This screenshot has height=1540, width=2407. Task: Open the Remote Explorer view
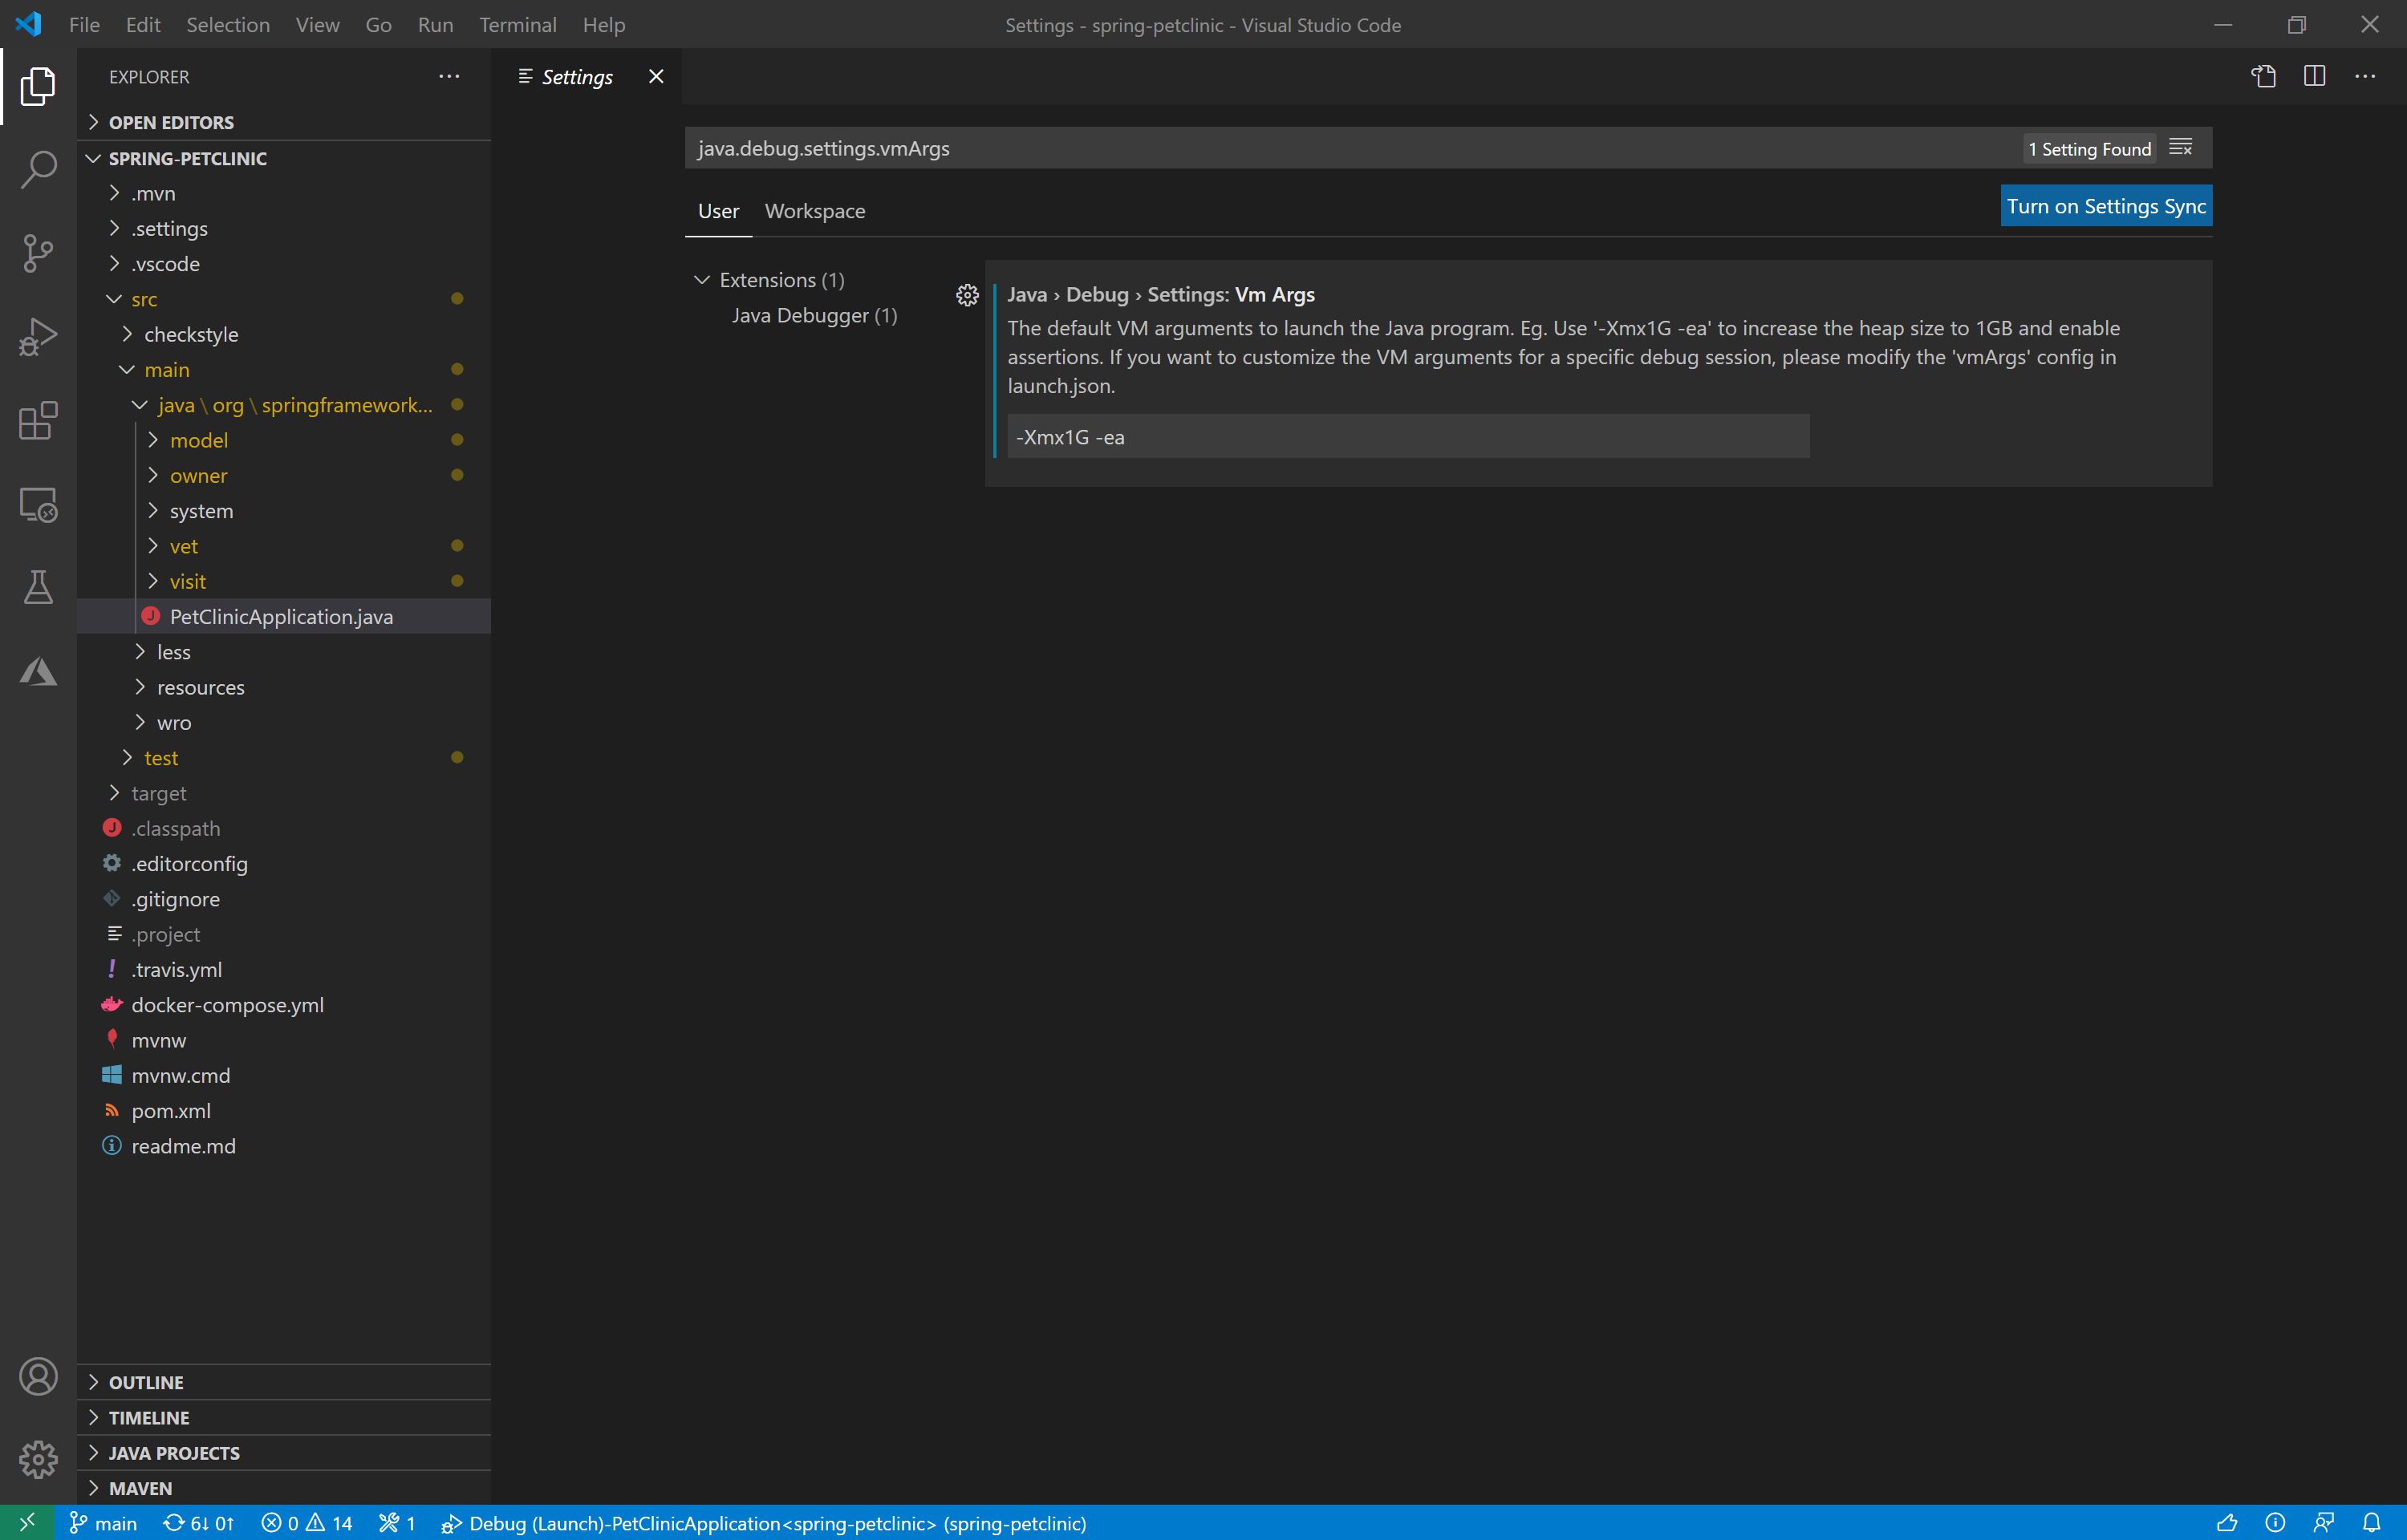(38, 504)
